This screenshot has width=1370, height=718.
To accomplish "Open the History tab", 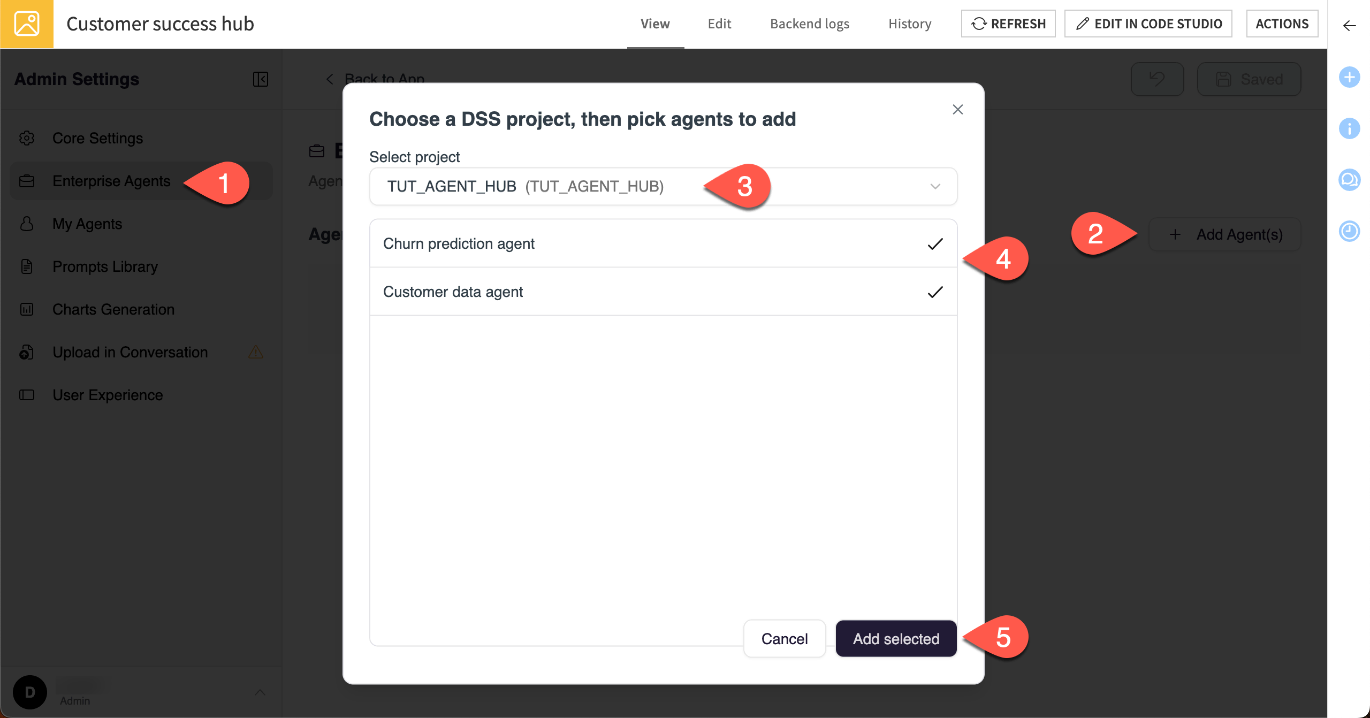I will (909, 24).
